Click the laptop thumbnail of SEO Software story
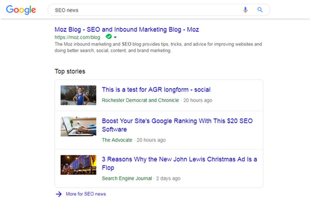 pos(78,127)
